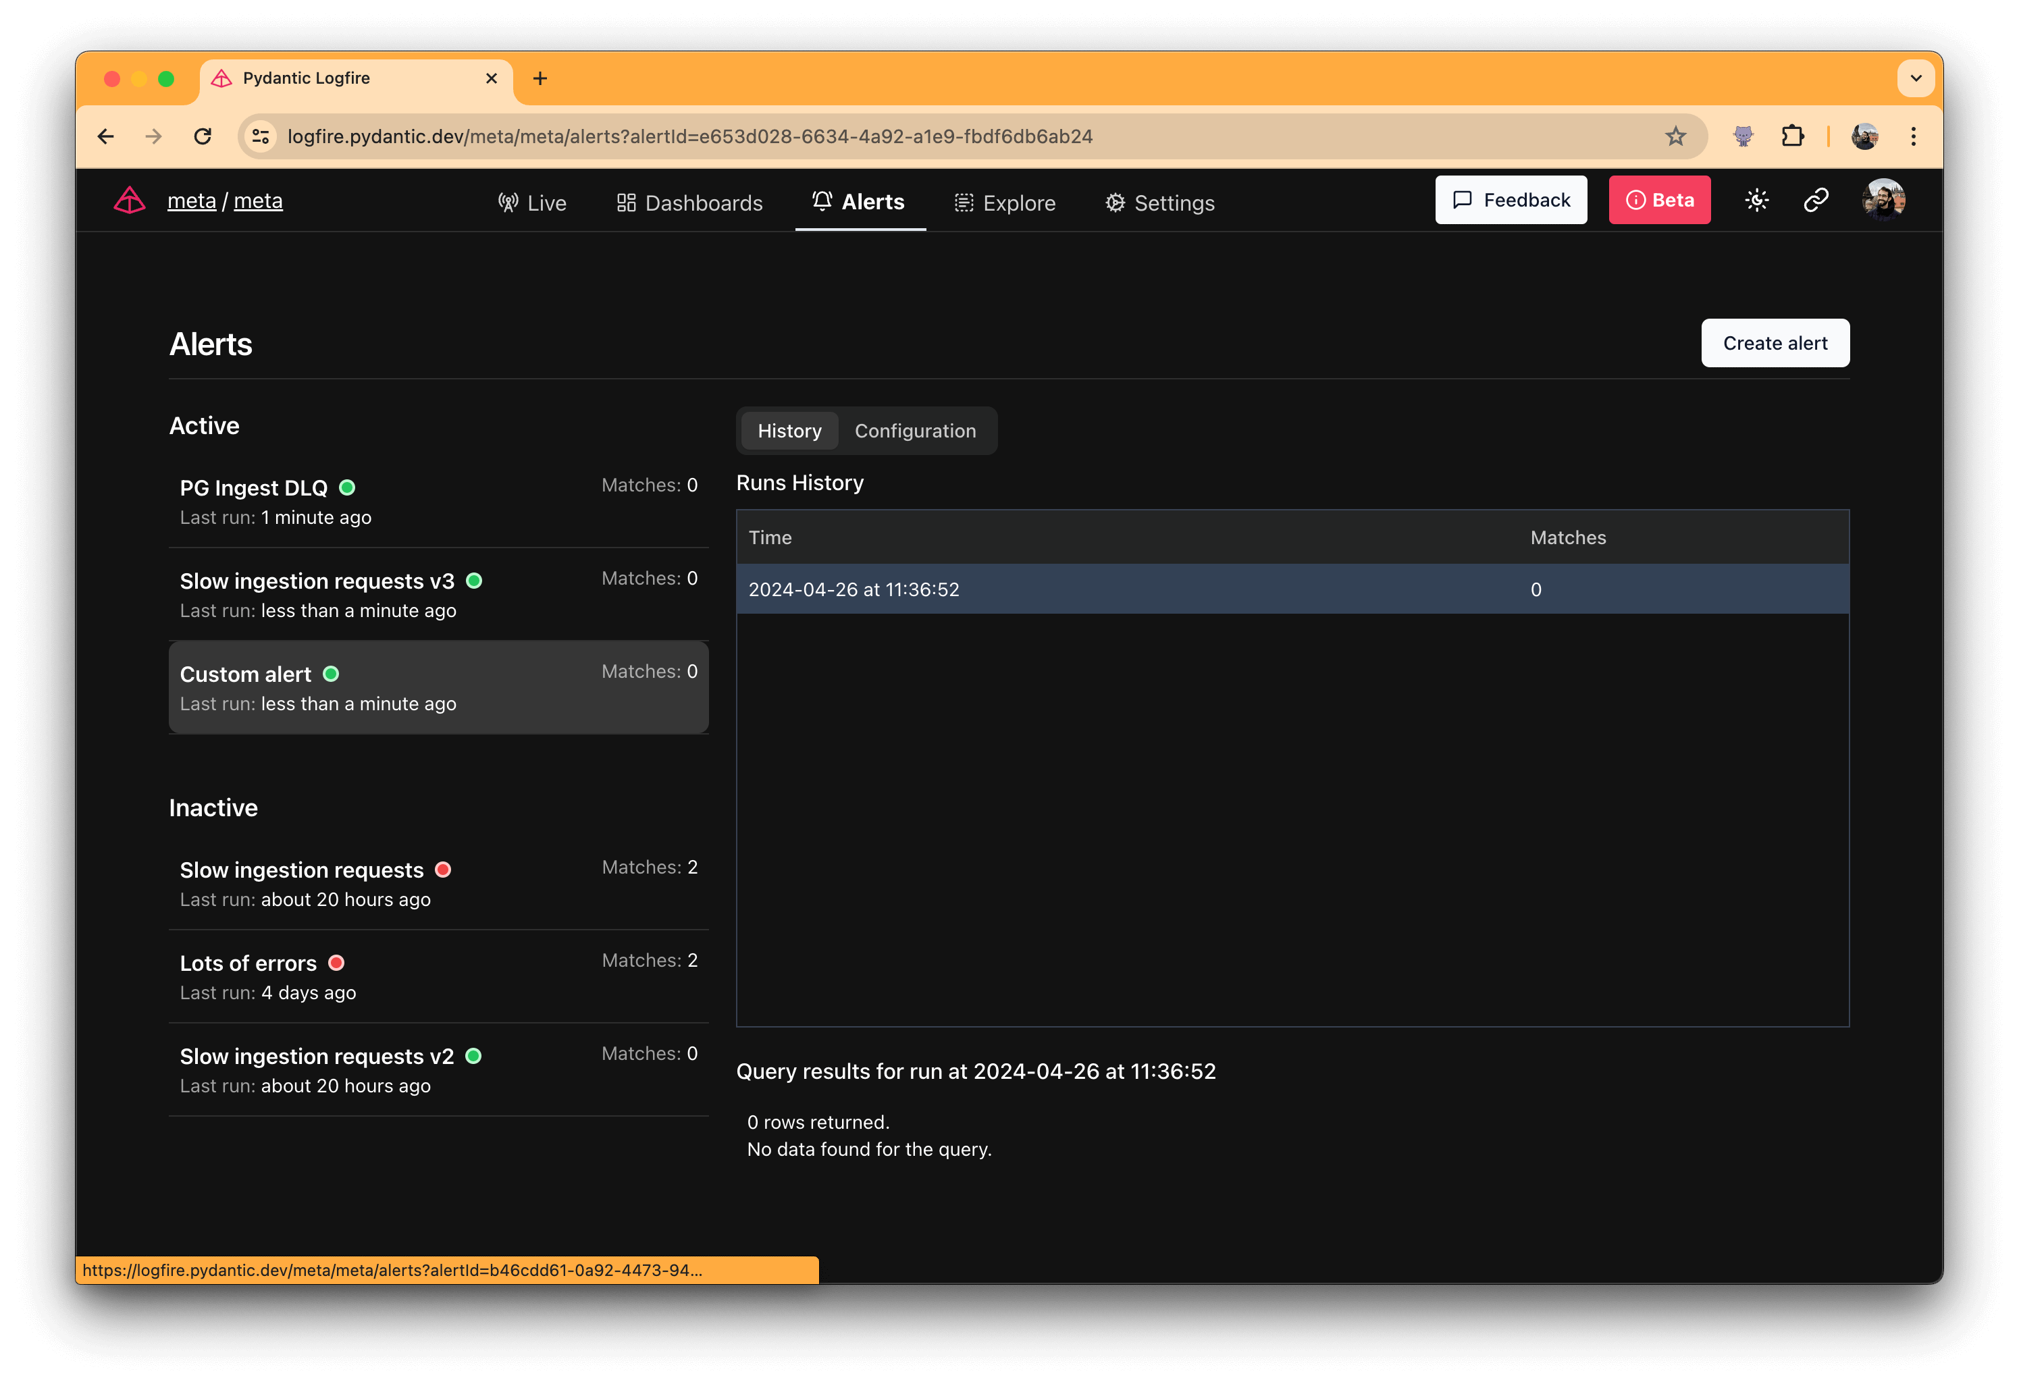
Task: Bookmark page with the star icon
Action: click(x=1675, y=136)
